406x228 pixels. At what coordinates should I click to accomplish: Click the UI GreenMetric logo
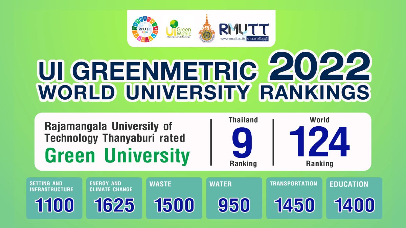click(179, 29)
